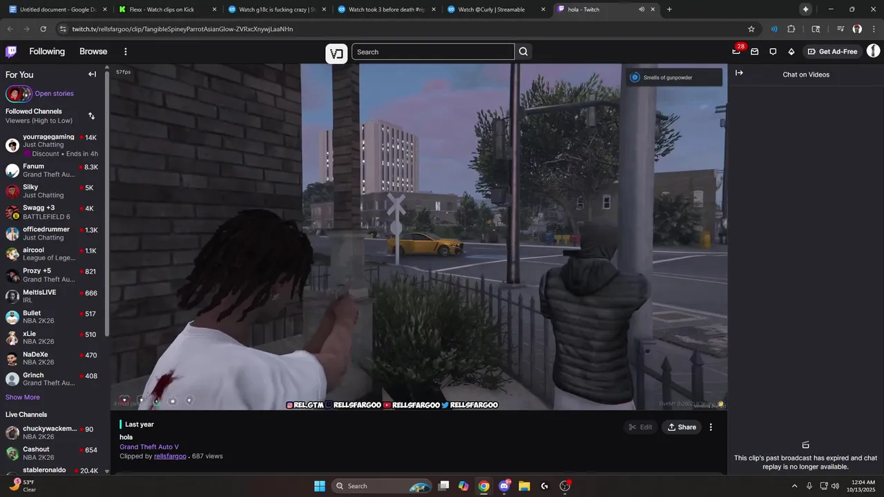Open the clip's three-dot options menu

click(x=711, y=427)
